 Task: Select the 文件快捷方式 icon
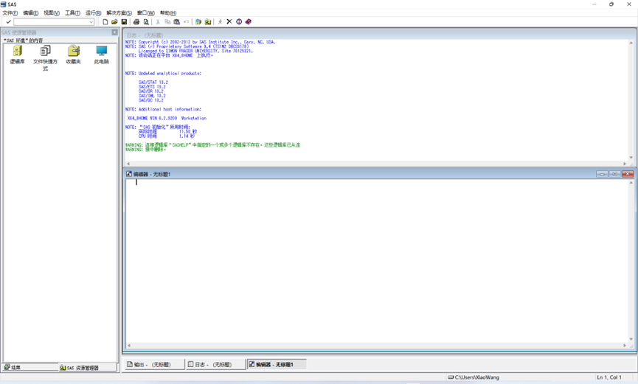pyautogui.click(x=45, y=58)
